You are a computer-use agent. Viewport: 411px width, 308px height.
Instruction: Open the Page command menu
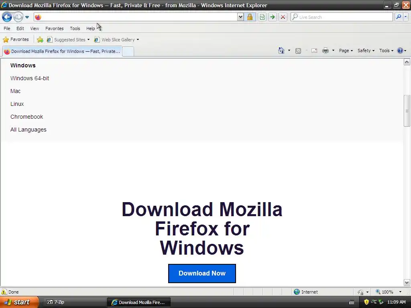click(x=346, y=51)
